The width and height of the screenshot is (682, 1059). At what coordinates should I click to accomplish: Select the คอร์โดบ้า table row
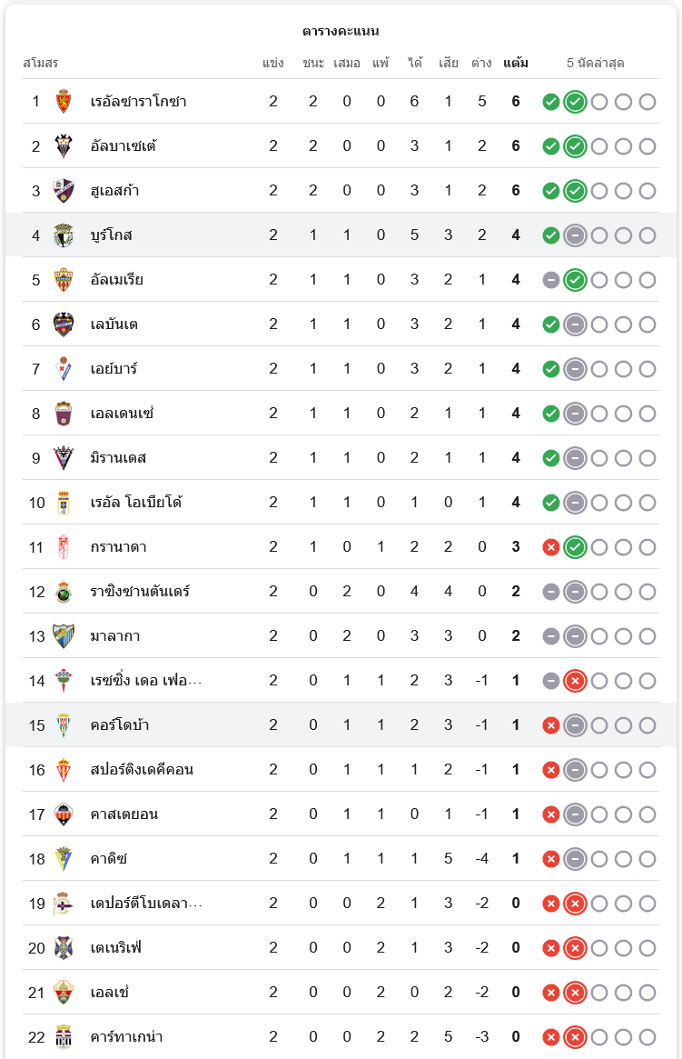(341, 724)
